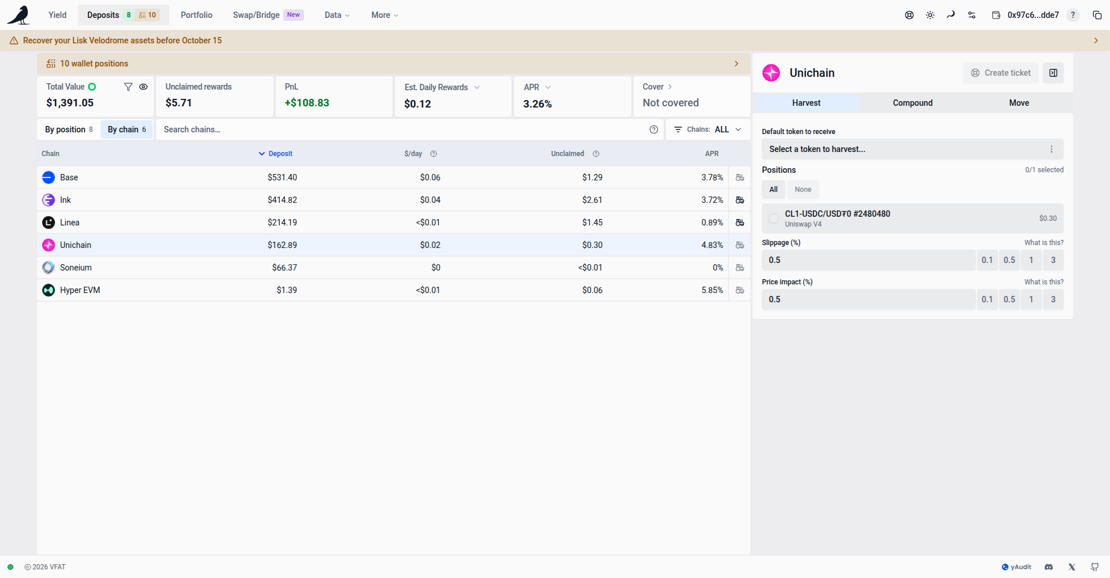Click the sickle harvest icon in header

point(951,15)
